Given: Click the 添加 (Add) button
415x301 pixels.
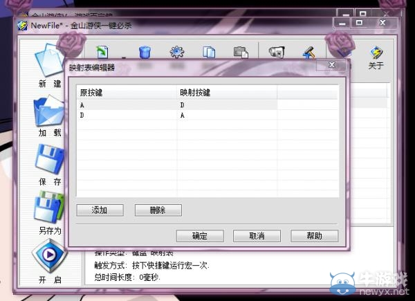Looking at the screenshot, I should 100,210.
